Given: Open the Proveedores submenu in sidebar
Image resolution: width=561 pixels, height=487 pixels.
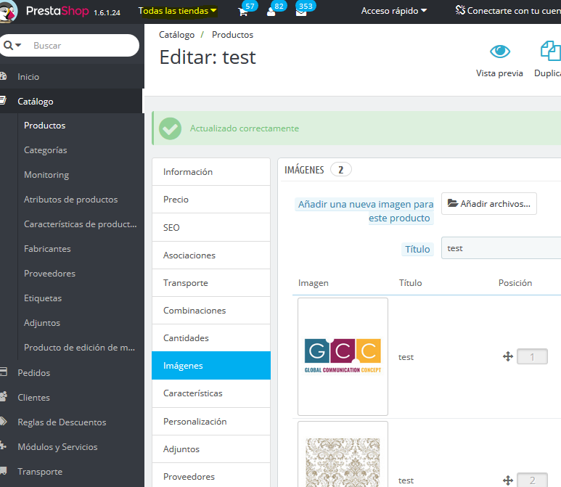Looking at the screenshot, I should coord(50,274).
